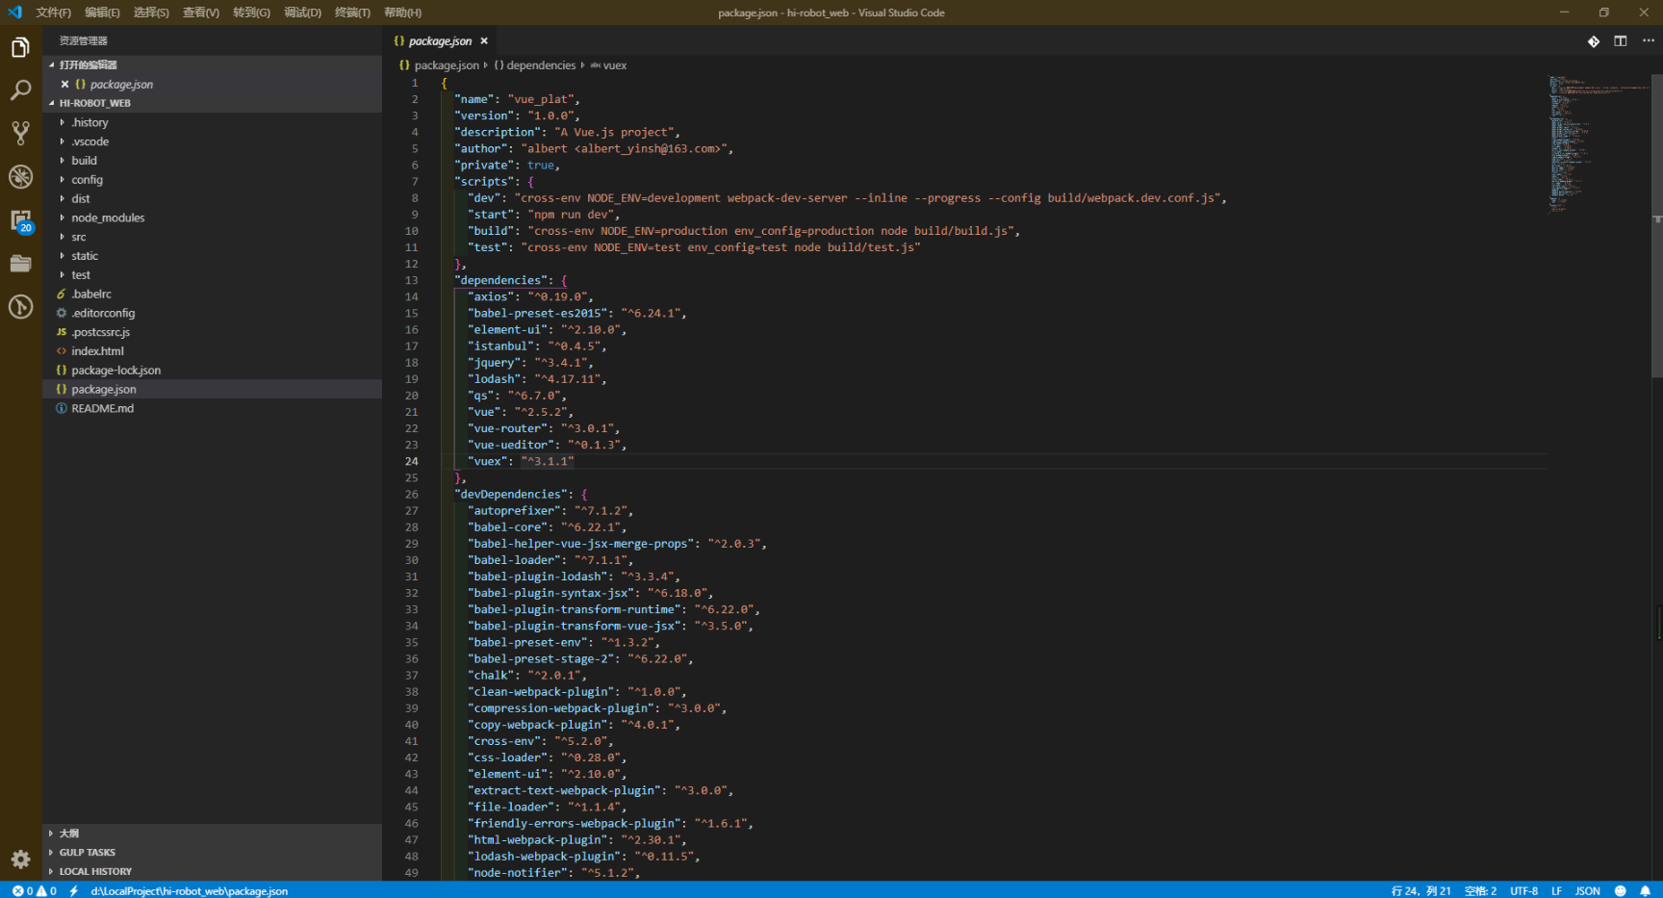Image resolution: width=1663 pixels, height=898 pixels.
Task: Expand the .history folder
Action: [x=212, y=122]
